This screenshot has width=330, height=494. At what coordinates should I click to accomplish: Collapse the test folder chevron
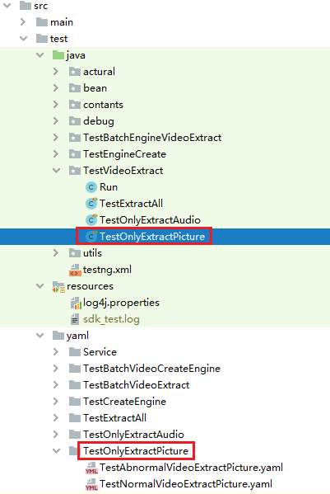[x=24, y=39]
